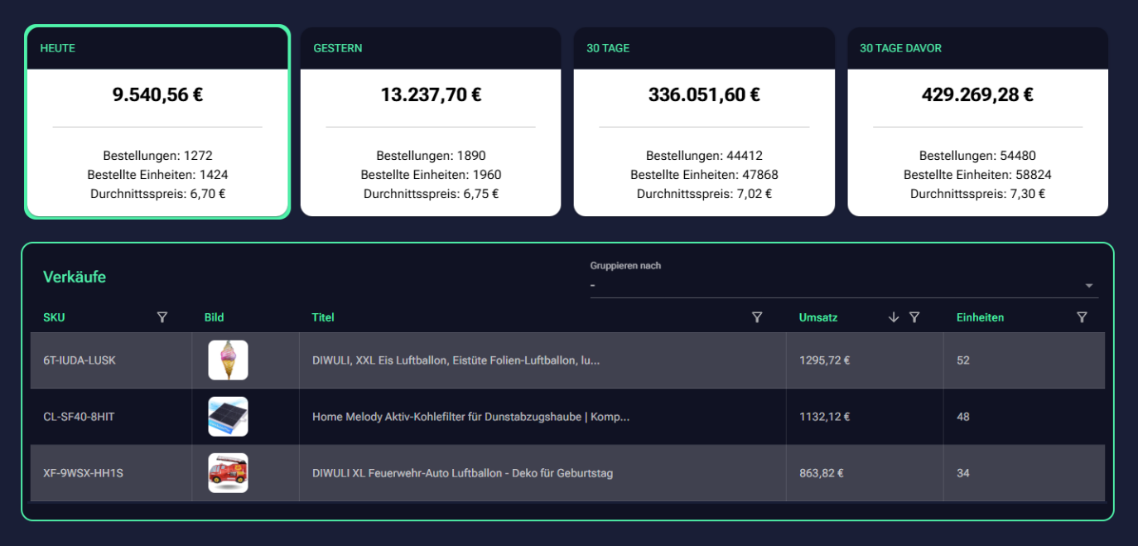View the fire truck balloon thumbnail
Viewport: 1138px width, 546px height.
pos(228,473)
